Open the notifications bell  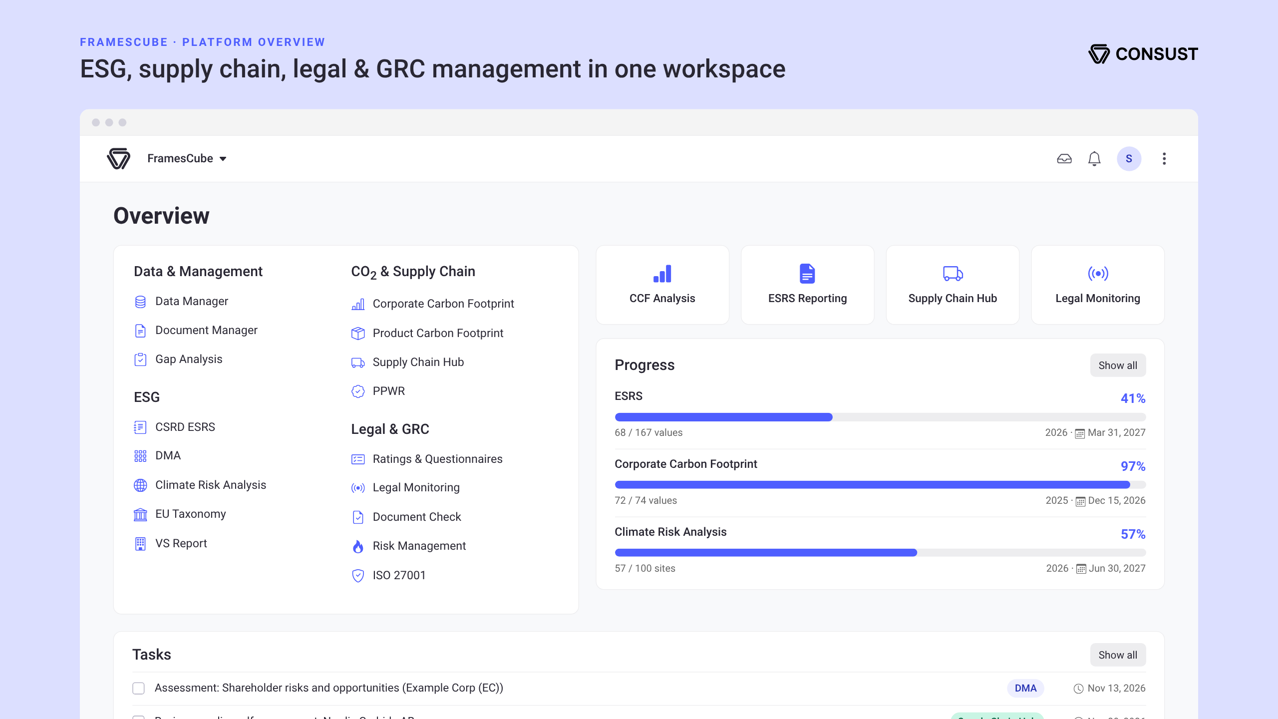1094,159
